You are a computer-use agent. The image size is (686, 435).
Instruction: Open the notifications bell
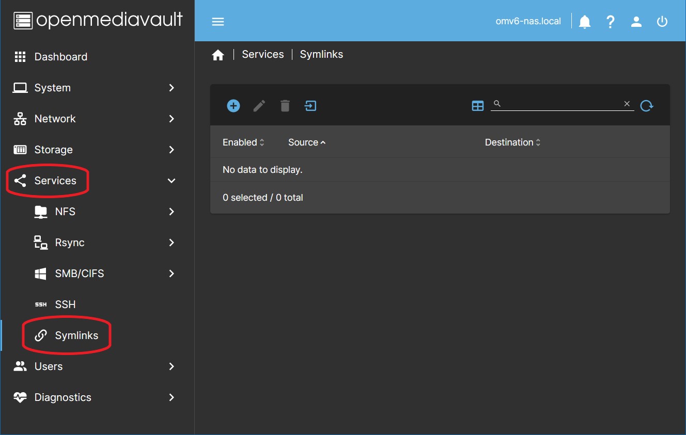pyautogui.click(x=585, y=22)
